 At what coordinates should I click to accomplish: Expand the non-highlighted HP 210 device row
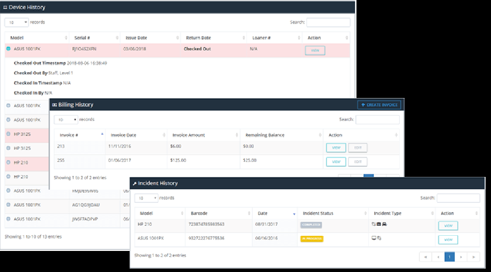click(8, 176)
